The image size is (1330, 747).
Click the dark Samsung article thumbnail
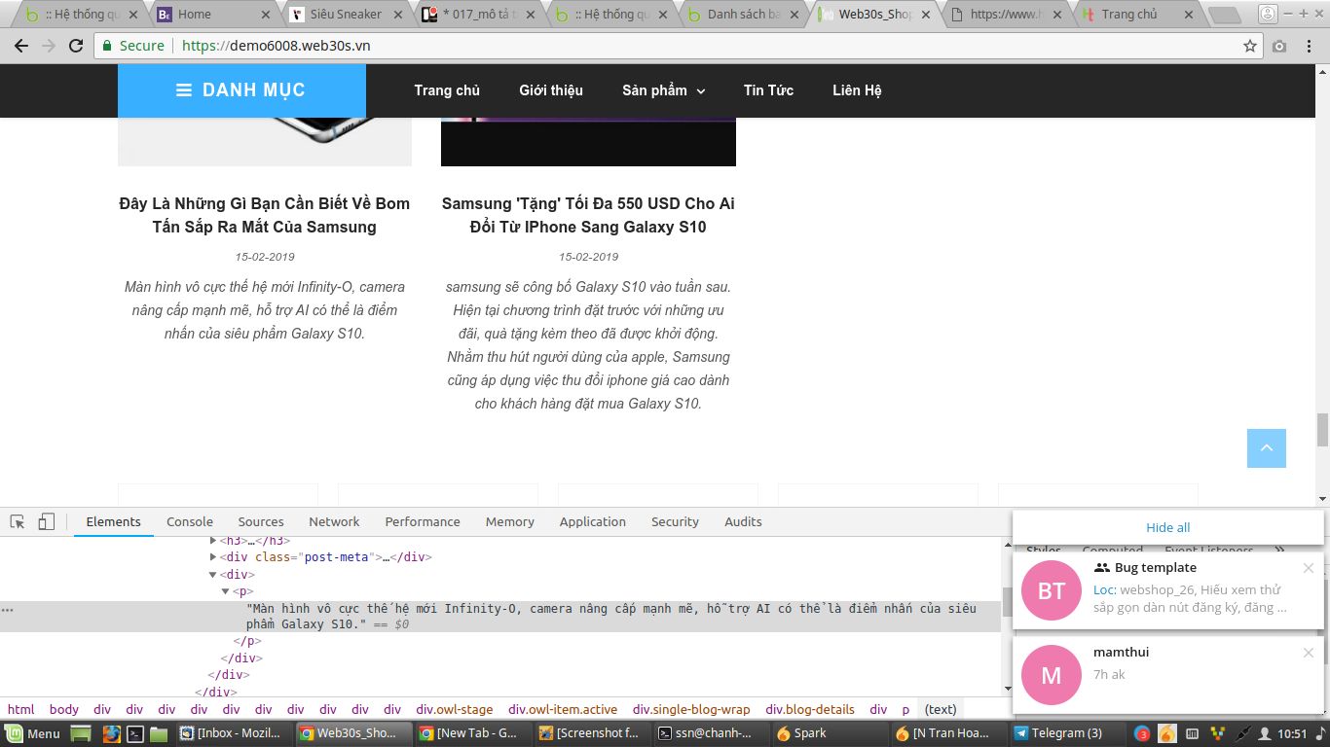pos(588,142)
